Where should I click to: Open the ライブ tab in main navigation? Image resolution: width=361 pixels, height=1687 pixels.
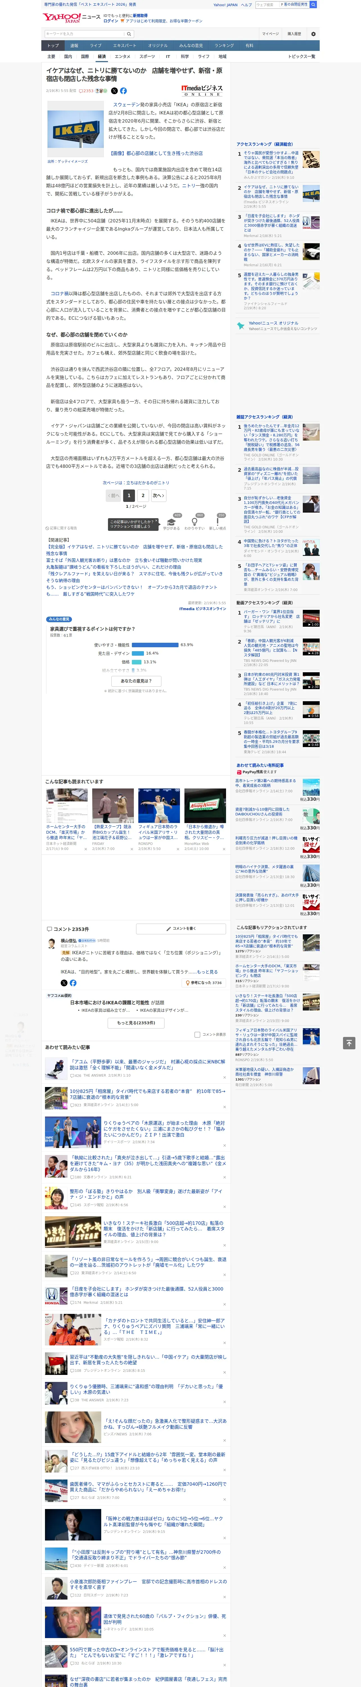[96, 46]
